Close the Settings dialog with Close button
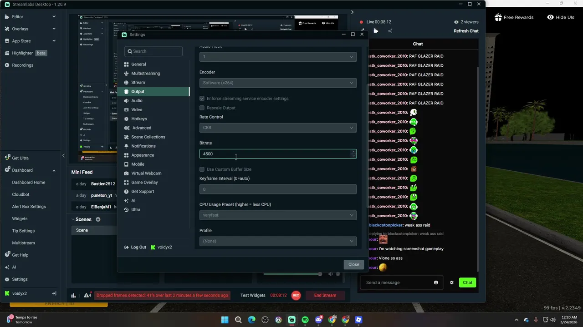Image resolution: width=583 pixels, height=327 pixels. tap(354, 264)
